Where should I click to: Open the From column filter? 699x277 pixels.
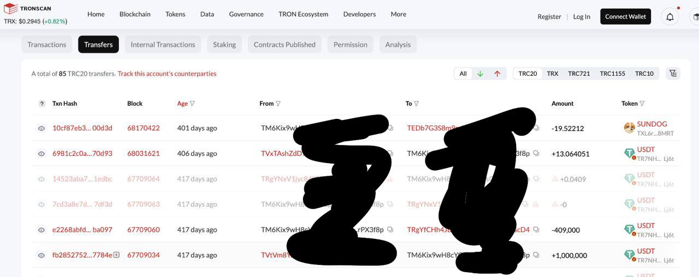(x=279, y=104)
